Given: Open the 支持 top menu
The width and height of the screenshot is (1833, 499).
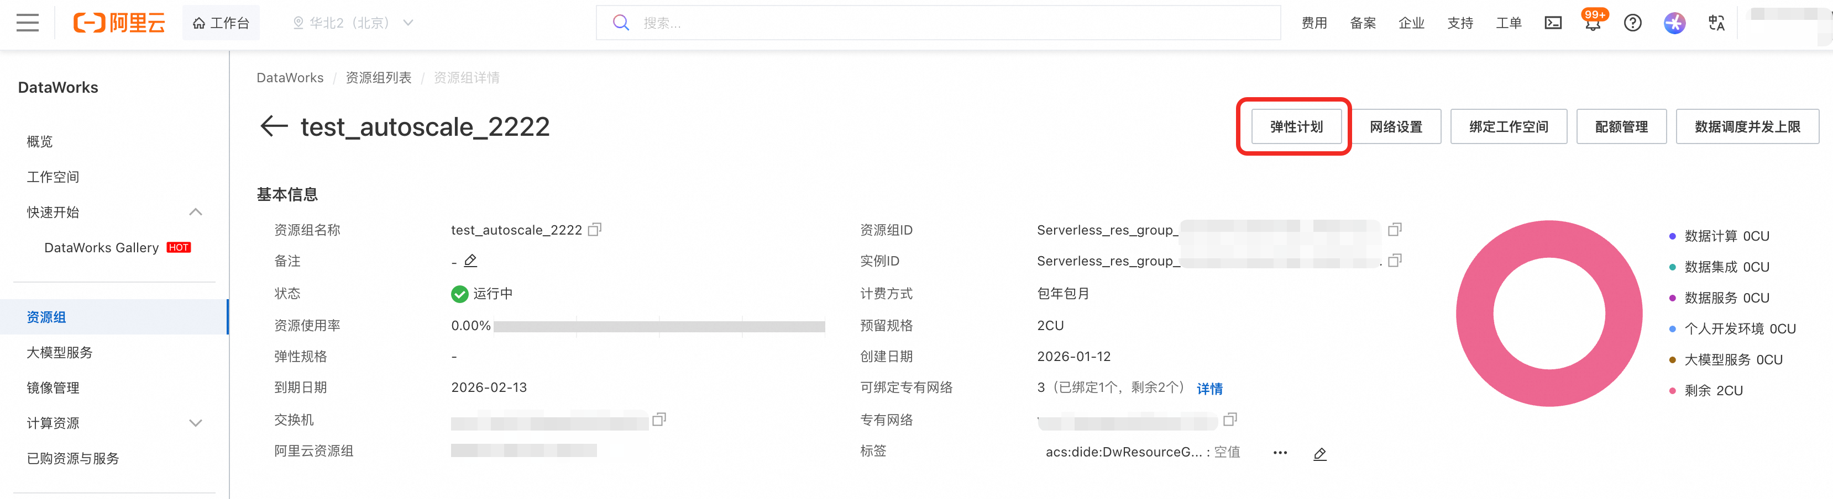Looking at the screenshot, I should click(x=1460, y=23).
